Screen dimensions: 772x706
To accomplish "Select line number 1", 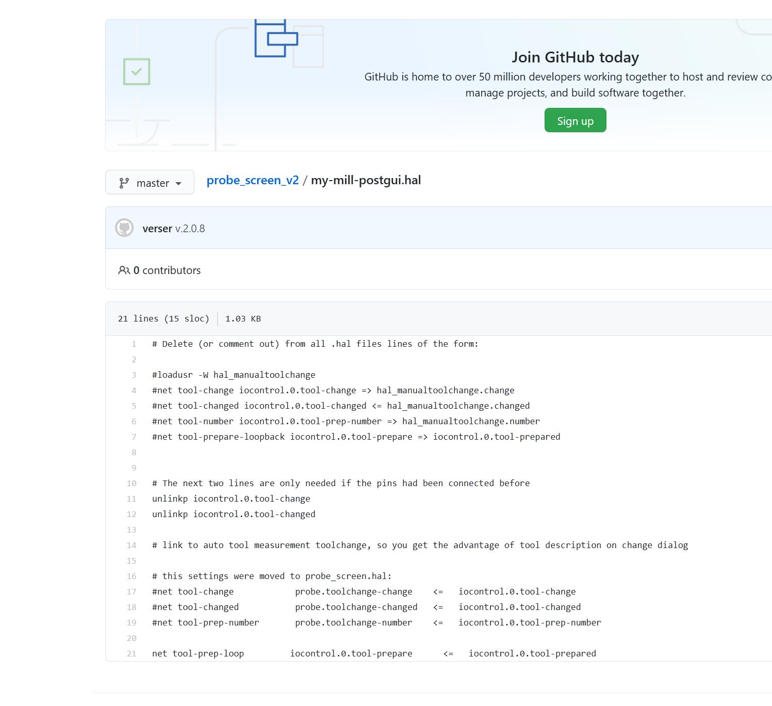I will pyautogui.click(x=134, y=344).
